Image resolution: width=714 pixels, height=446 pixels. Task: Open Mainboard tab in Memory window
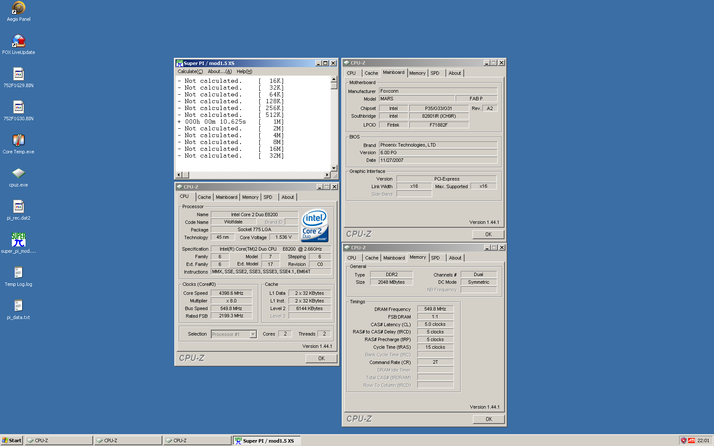pyautogui.click(x=394, y=258)
